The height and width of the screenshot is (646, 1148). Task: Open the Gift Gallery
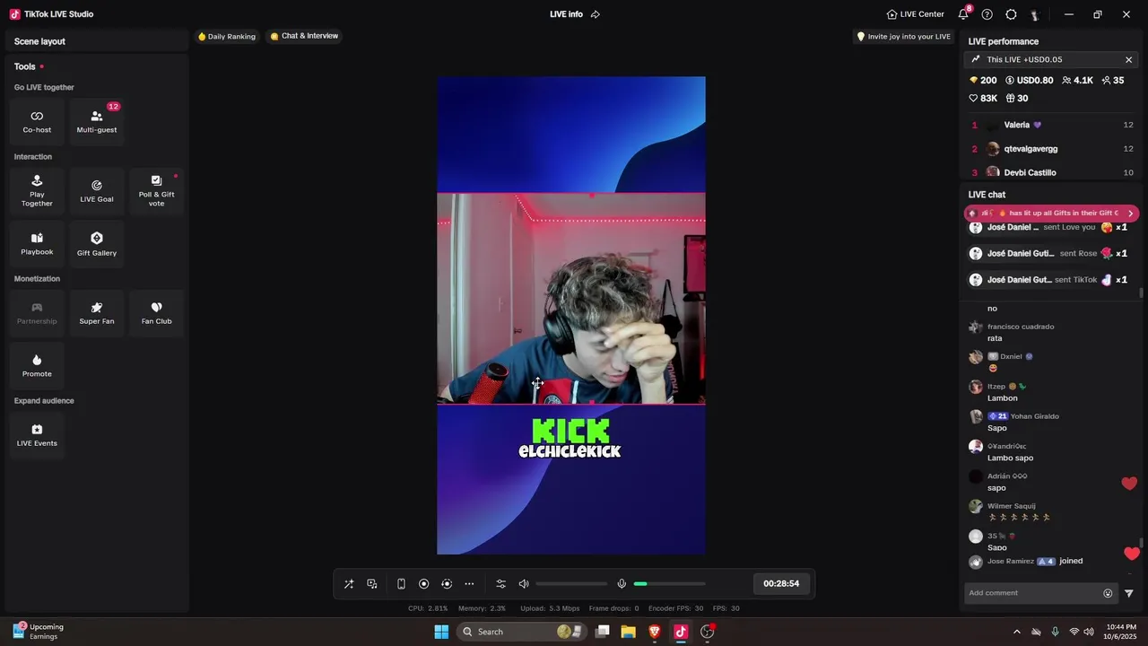(97, 244)
